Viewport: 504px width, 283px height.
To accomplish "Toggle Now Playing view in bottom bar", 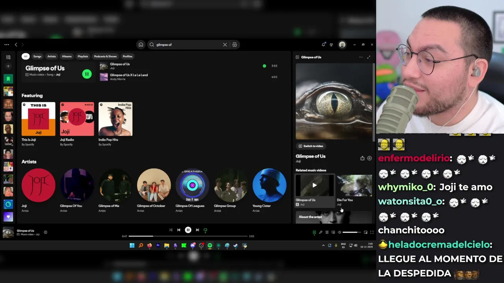I will [314, 232].
